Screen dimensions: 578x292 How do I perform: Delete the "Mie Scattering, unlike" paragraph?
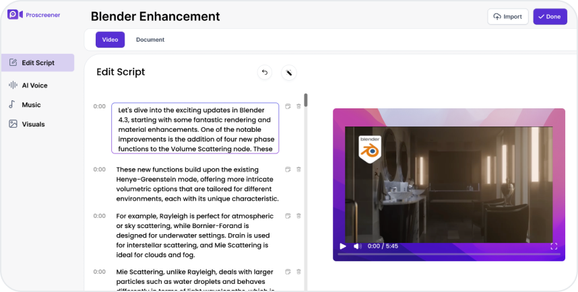[x=298, y=272]
